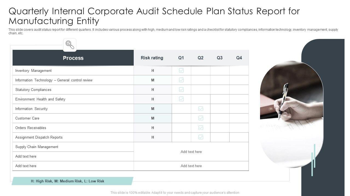Toggle Q2 checkbox for Customer Care
Image resolution: width=350 pixels, height=196 pixels.
point(201,118)
